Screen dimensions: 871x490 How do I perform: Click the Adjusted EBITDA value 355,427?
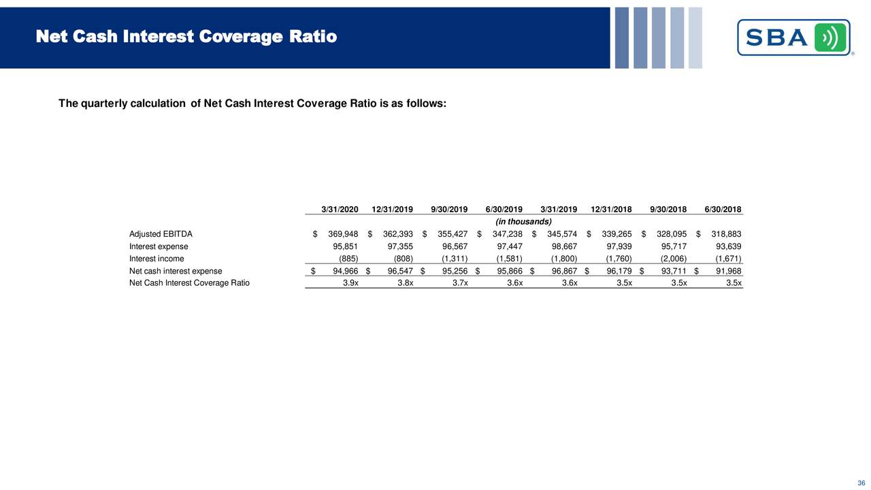coord(453,234)
